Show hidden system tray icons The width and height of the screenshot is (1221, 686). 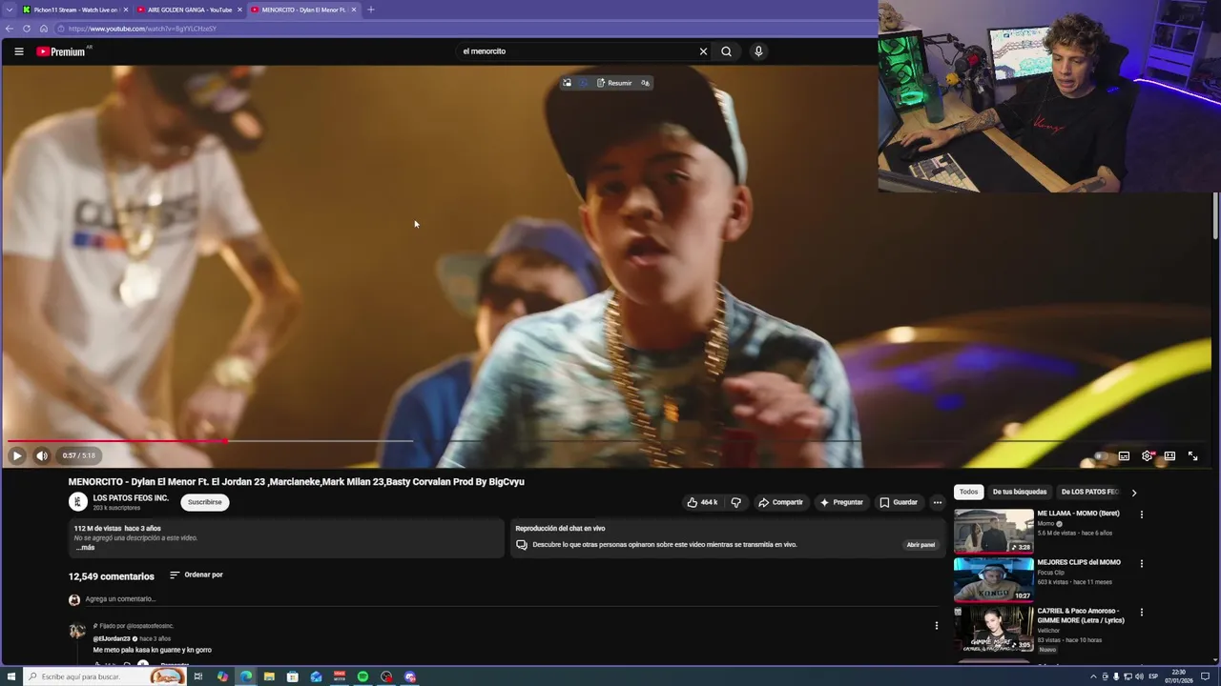coord(1093,676)
